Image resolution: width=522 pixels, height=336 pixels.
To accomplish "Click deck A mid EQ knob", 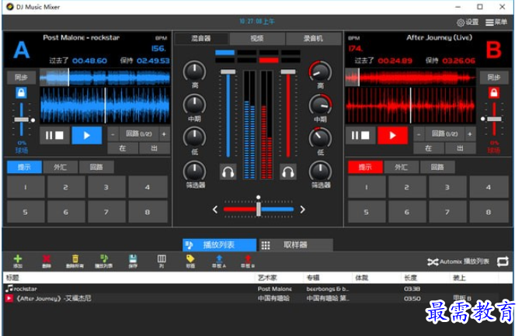I will click(x=194, y=105).
